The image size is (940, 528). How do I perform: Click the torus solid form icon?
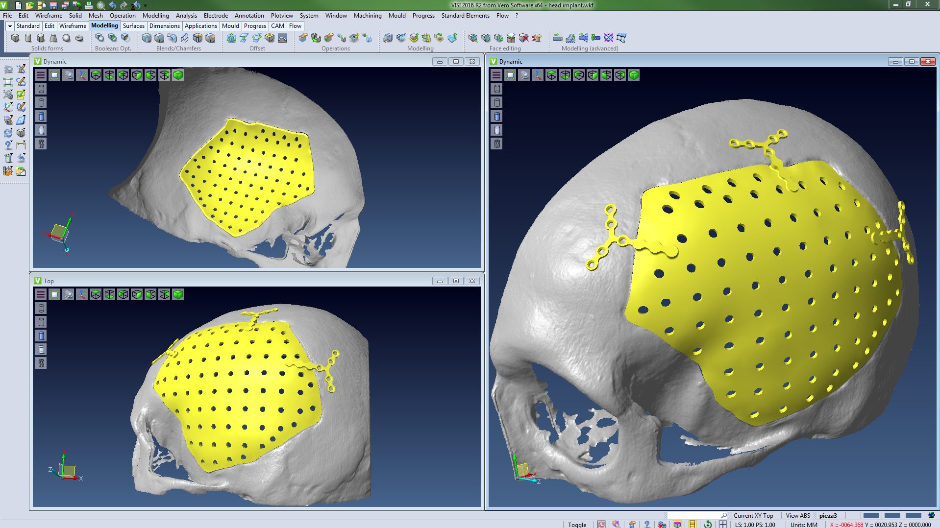pyautogui.click(x=79, y=38)
